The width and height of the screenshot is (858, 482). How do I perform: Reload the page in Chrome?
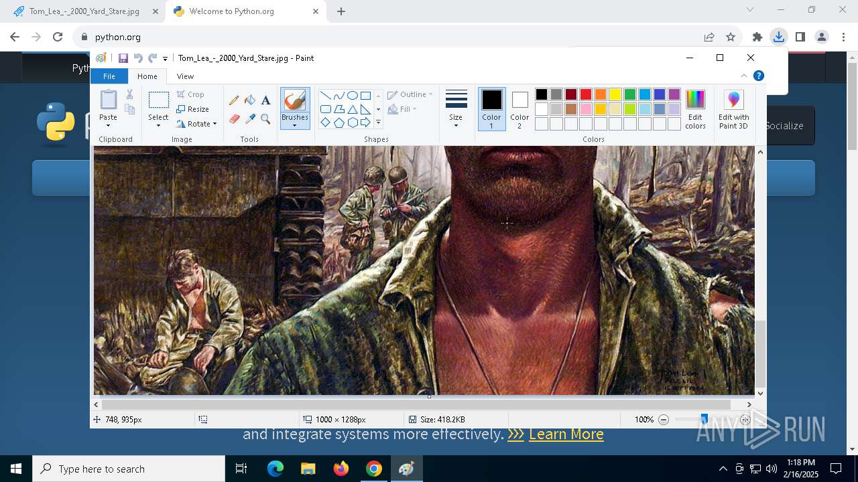[x=58, y=37]
